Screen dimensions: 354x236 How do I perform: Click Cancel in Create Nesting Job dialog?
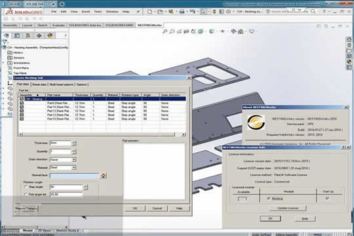point(157,208)
